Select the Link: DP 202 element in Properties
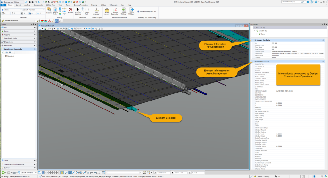Image resolution: width=328 pixels, height=178 pixels. [x=263, y=31]
